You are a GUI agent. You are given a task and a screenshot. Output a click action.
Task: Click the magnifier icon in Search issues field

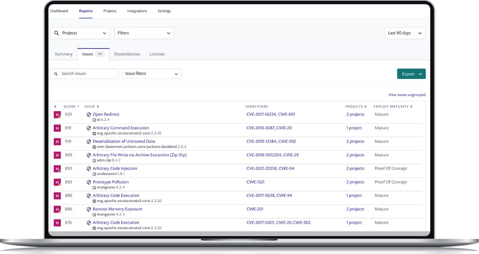[x=56, y=74]
